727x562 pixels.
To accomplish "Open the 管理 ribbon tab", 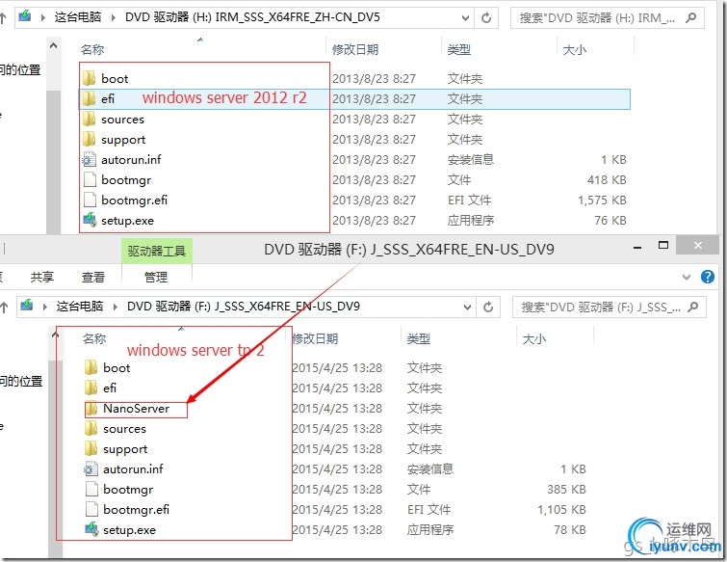I will click(x=156, y=277).
